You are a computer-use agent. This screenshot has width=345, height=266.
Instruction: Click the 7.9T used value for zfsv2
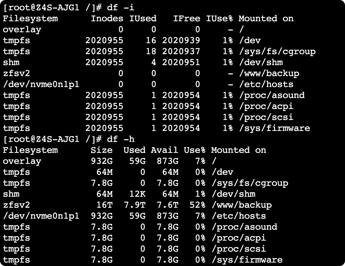135,205
